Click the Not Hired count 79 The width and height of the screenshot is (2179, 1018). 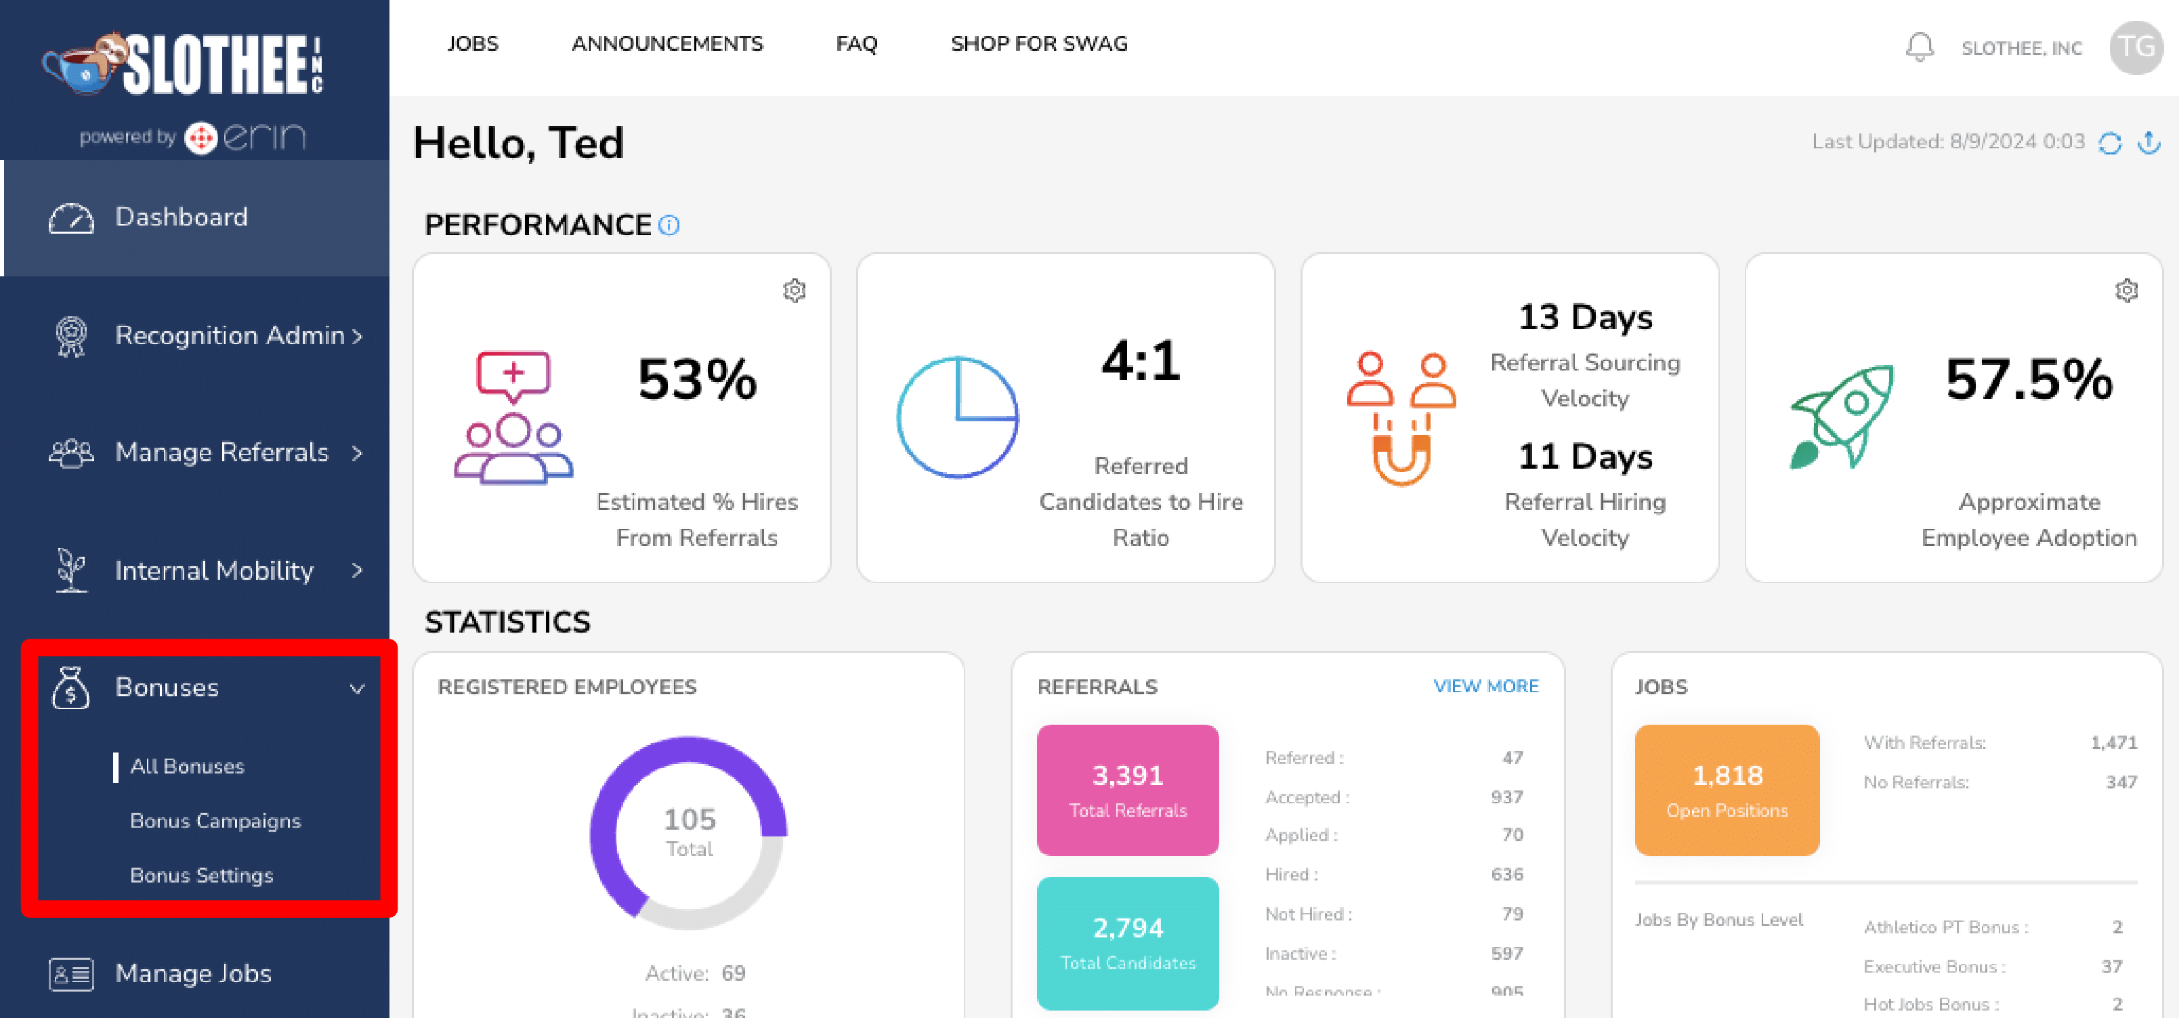1512,914
